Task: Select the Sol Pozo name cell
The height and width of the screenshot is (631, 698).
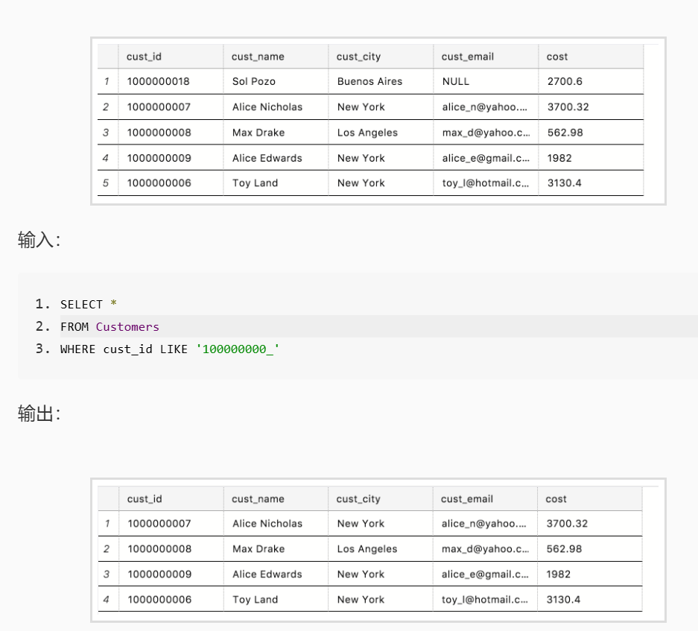Action: (x=276, y=81)
